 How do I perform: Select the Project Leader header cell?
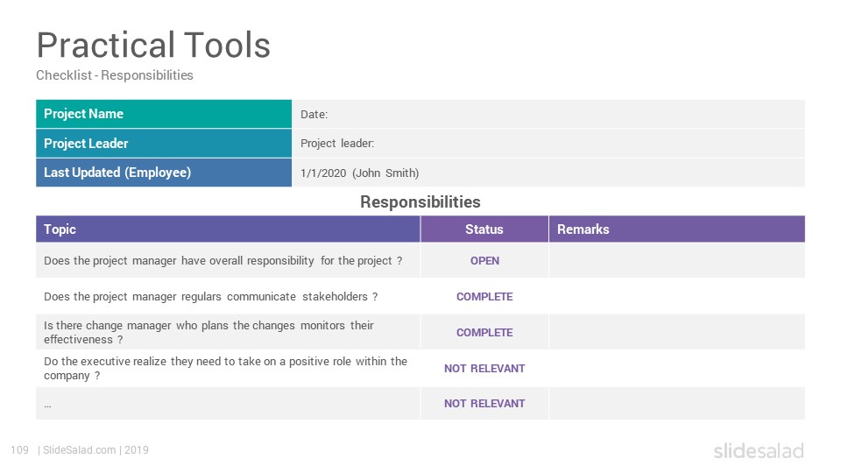(164, 143)
